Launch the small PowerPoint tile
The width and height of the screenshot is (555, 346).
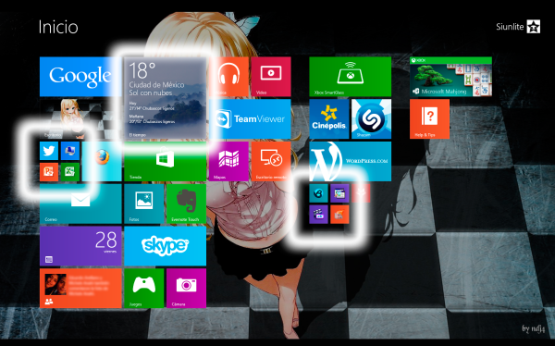(49, 172)
